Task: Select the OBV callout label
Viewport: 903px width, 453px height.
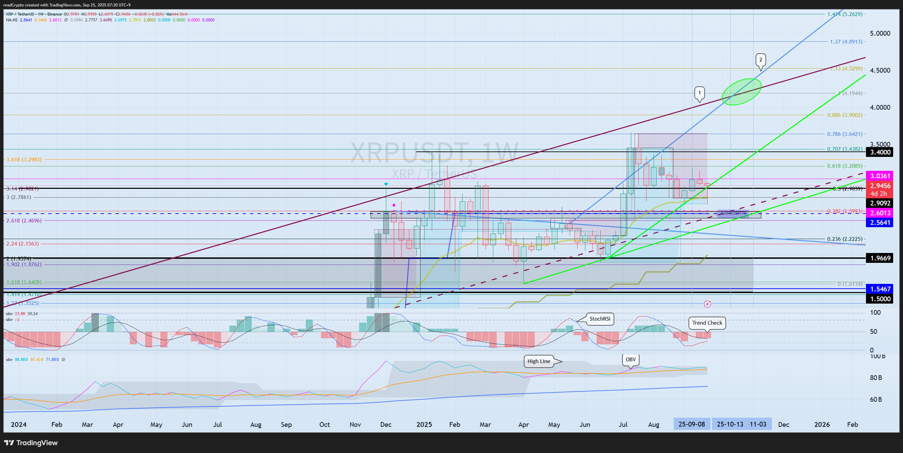Action: point(631,360)
